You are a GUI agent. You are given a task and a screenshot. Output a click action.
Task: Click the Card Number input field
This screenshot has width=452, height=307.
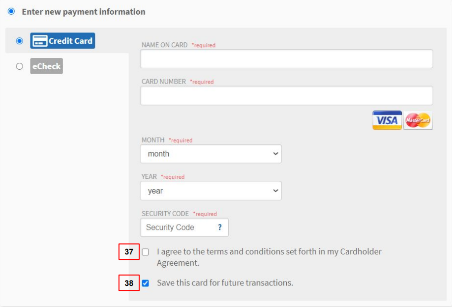point(286,95)
